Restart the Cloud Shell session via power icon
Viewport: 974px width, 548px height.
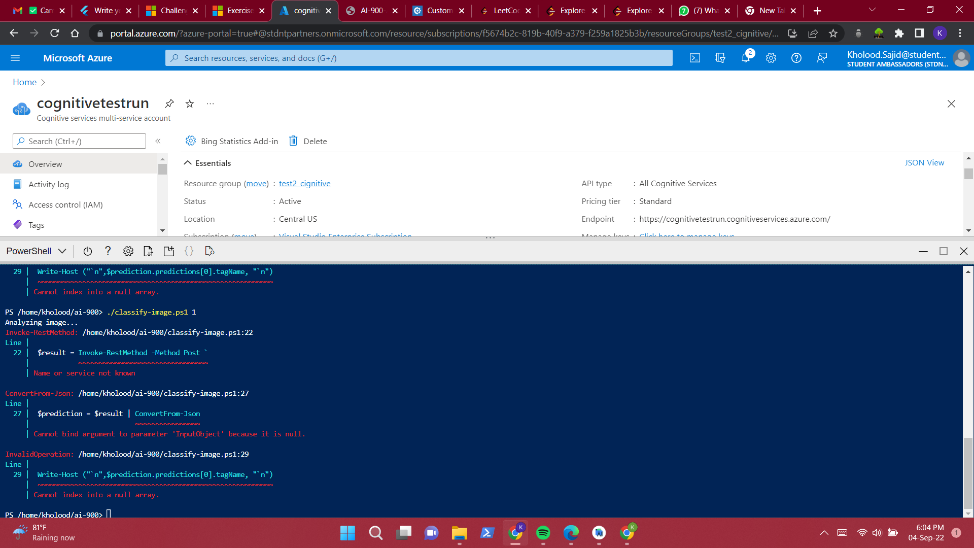coord(87,251)
